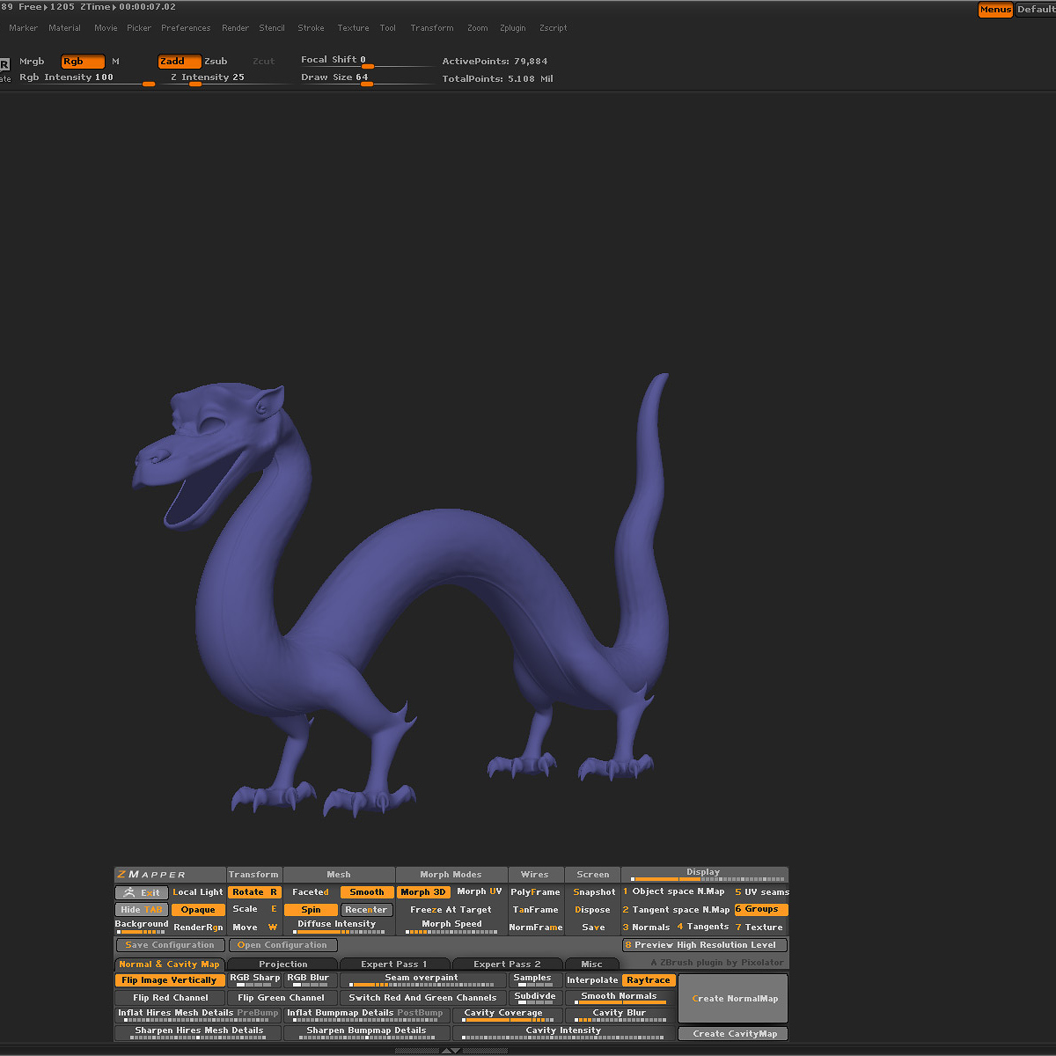The image size is (1056, 1056).
Task: Click the Hide TAB button
Action: click(141, 910)
